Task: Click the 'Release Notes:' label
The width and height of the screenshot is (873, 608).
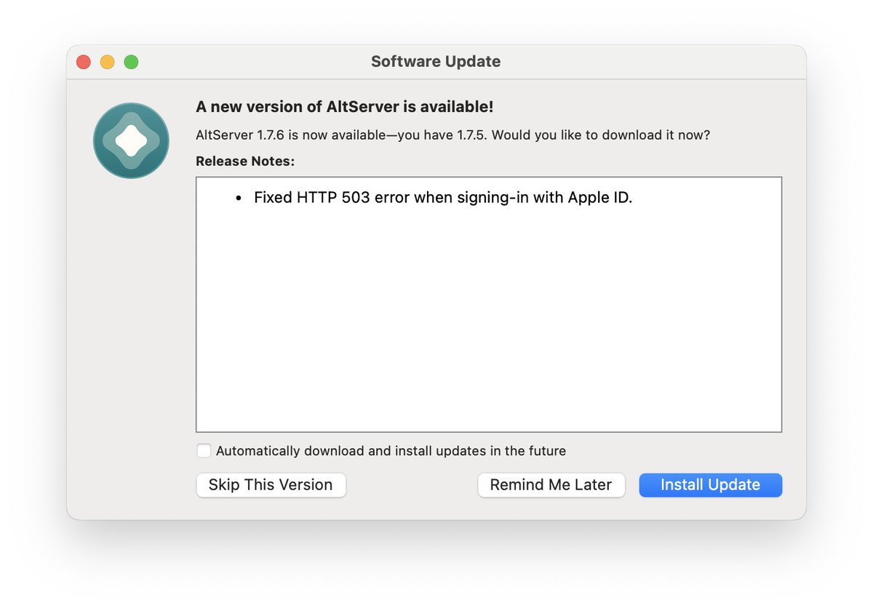Action: [244, 161]
